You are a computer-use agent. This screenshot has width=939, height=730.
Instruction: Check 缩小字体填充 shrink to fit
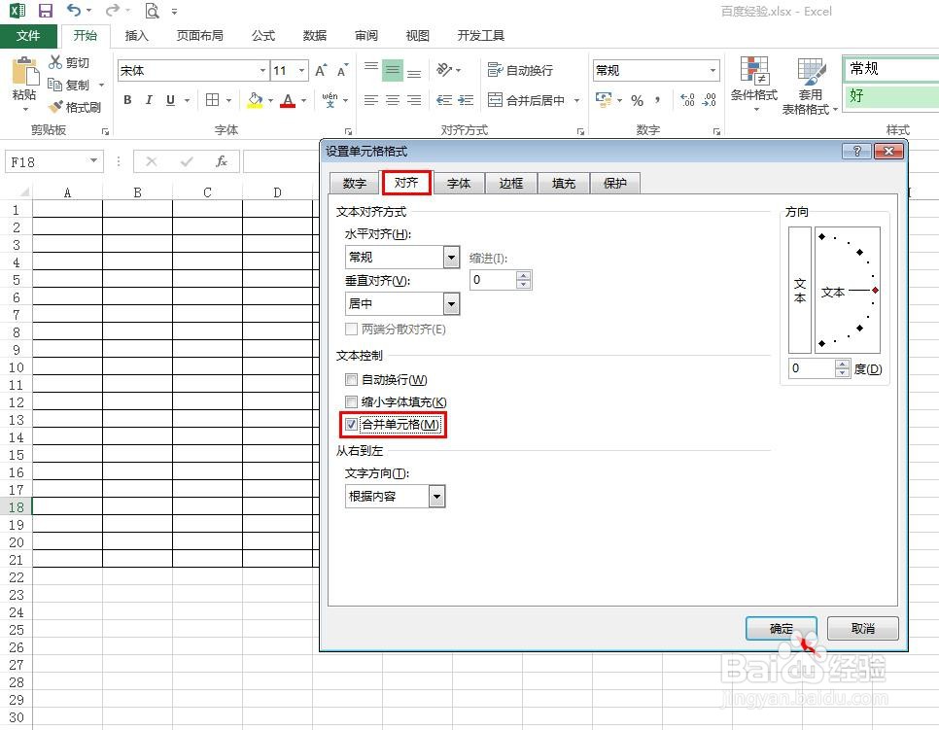tap(352, 401)
